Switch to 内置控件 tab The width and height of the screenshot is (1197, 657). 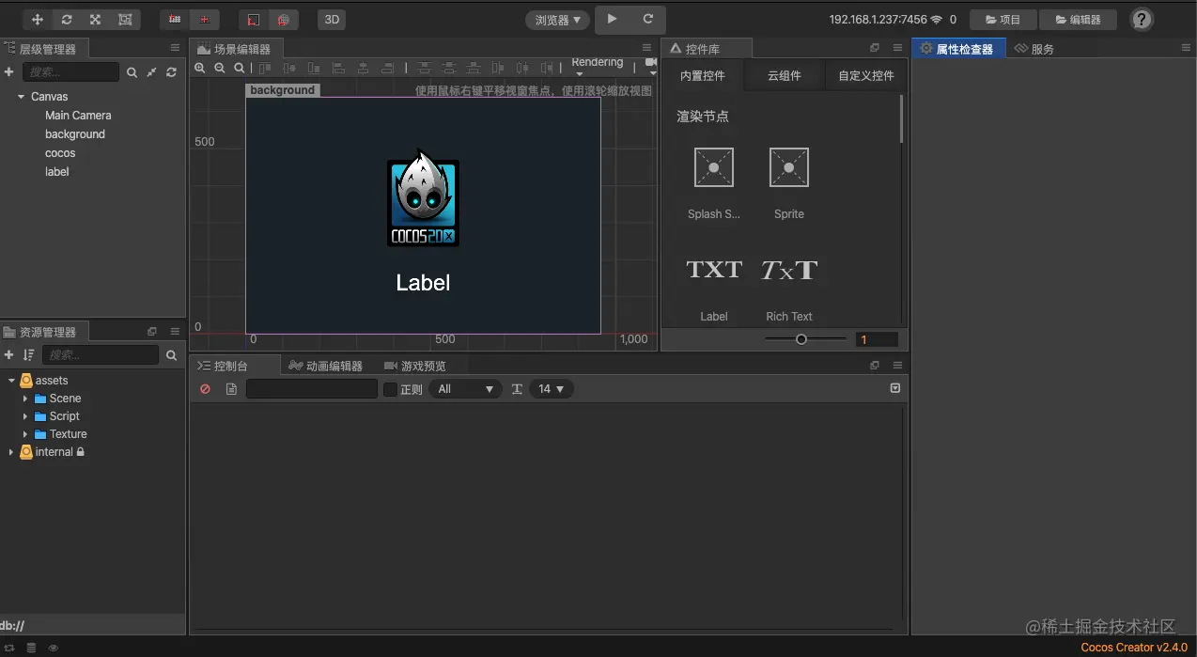[702, 75]
